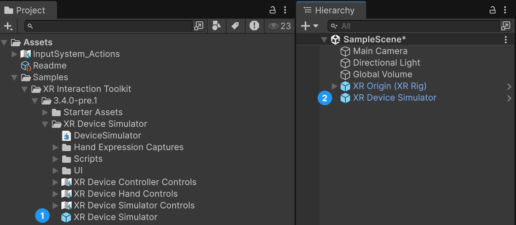Select InputSystem_Actions asset
Viewport: 516px width, 225px height.
pyautogui.click(x=76, y=54)
